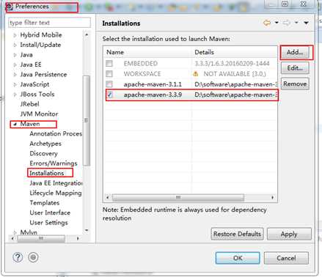The width and height of the screenshot is (322, 277).
Task: Click the type filter text field
Action: click(49, 23)
